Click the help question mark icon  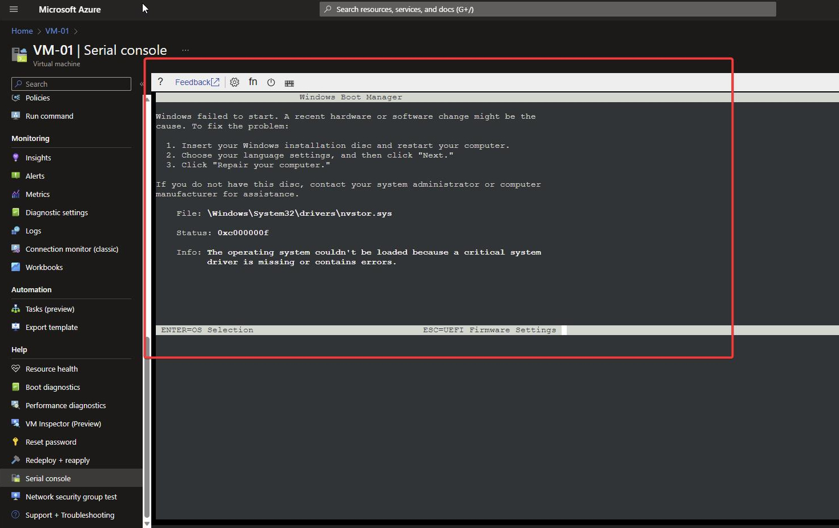tap(160, 82)
